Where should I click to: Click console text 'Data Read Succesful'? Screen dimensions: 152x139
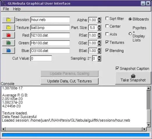click(x=19, y=117)
